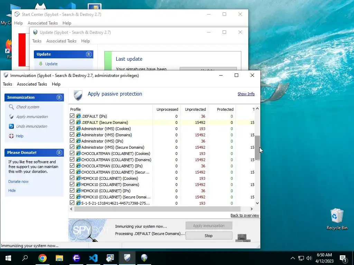354x265 pixels.
Task: Uncheck the Administrator (VM5) (Domains) checkbox
Action: pos(72,135)
